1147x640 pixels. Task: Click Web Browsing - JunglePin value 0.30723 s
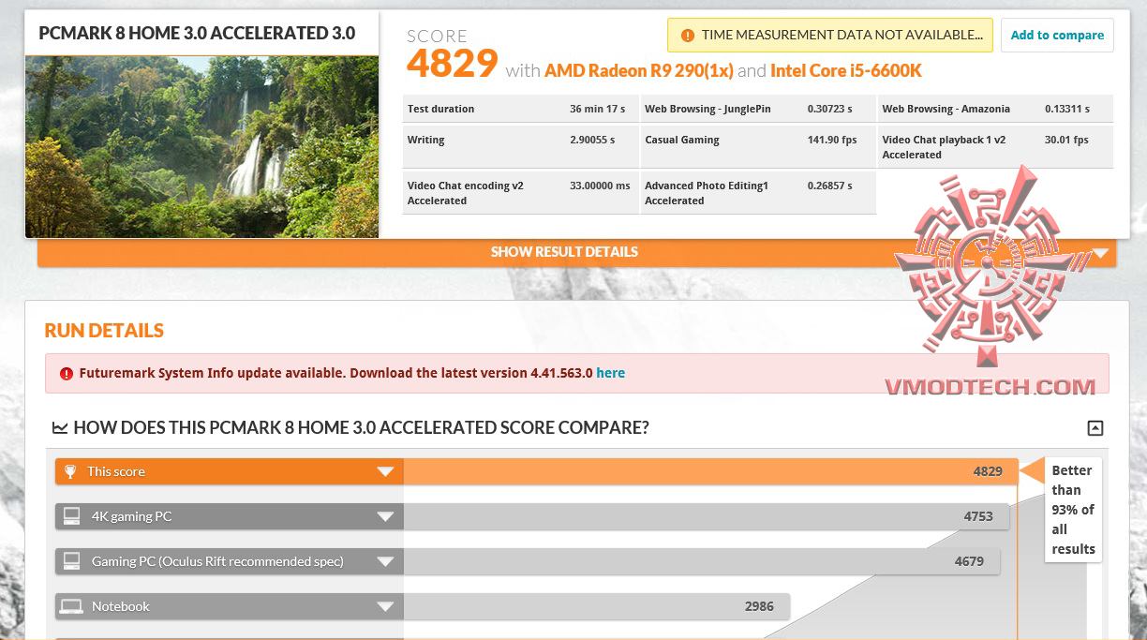point(830,109)
